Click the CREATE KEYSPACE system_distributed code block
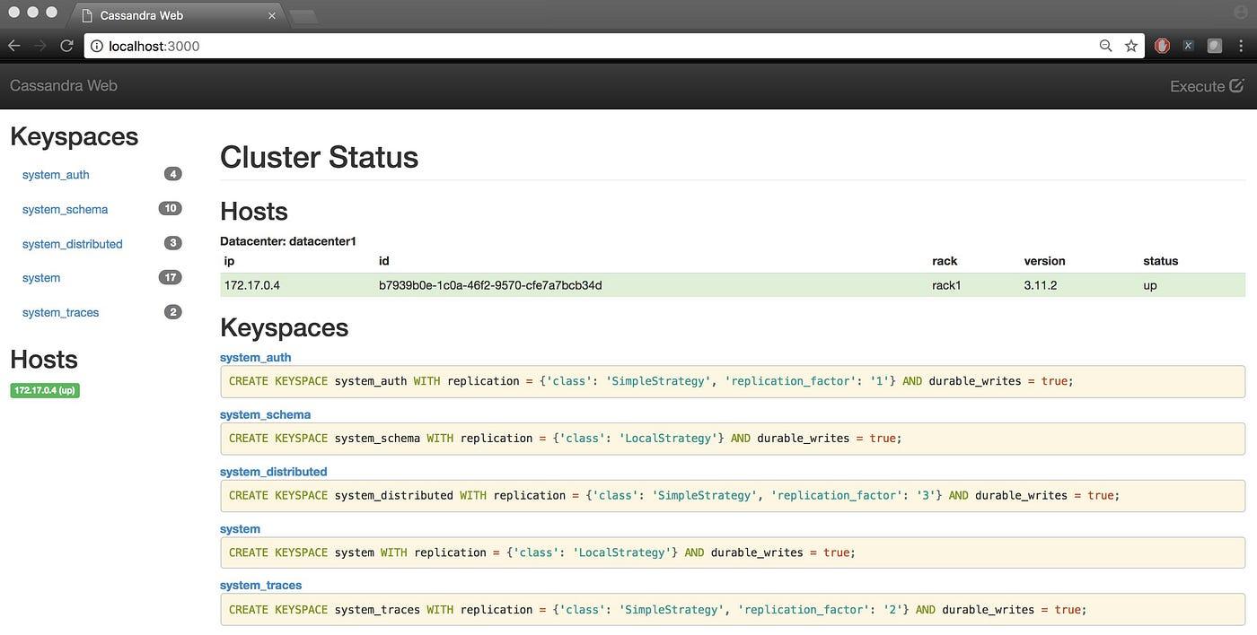This screenshot has height=635, width=1257. 733,496
